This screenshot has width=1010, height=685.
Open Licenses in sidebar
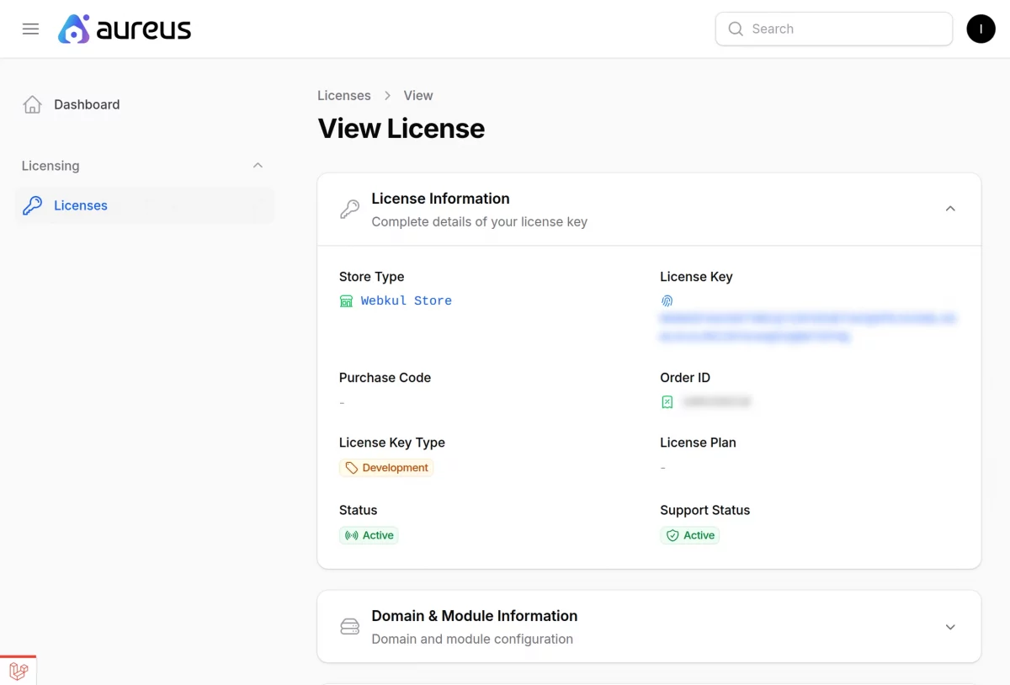click(x=144, y=205)
